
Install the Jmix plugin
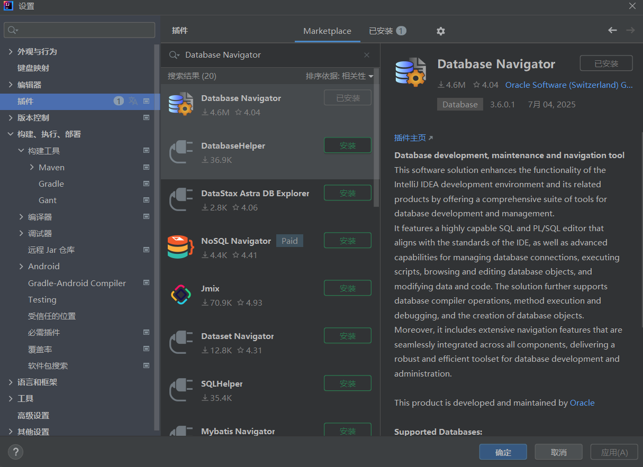tap(348, 288)
